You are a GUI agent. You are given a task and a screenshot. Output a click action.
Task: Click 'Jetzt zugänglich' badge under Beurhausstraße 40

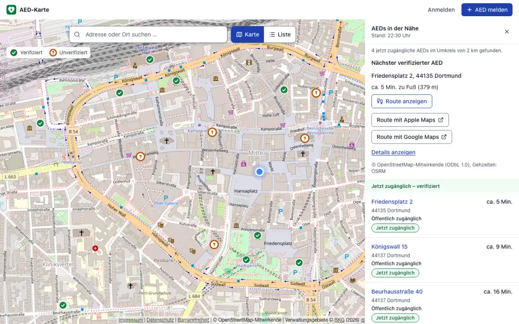point(395,318)
